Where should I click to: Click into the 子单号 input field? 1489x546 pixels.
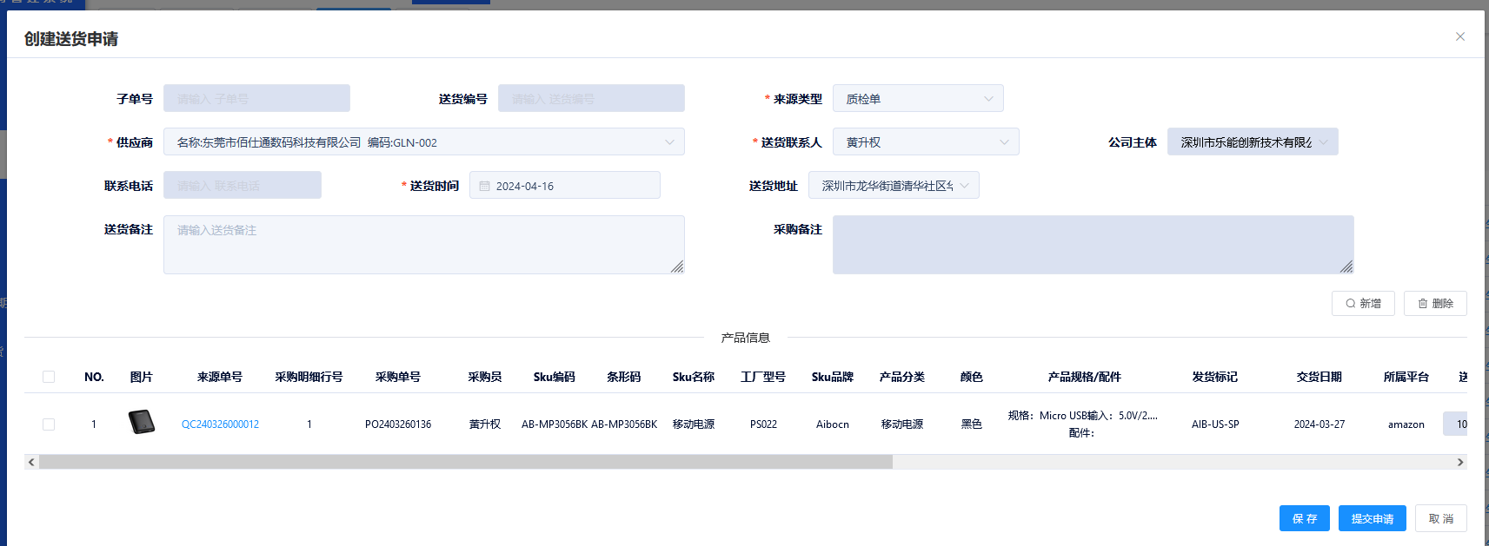coord(256,99)
